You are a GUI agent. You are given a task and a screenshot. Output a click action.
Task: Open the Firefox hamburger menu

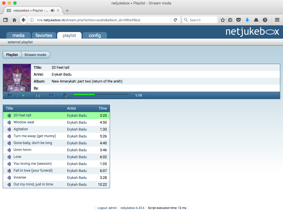coord(277,20)
